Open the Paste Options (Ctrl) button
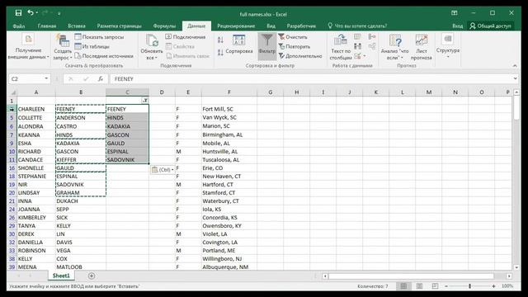This screenshot has width=528, height=297. [163, 170]
